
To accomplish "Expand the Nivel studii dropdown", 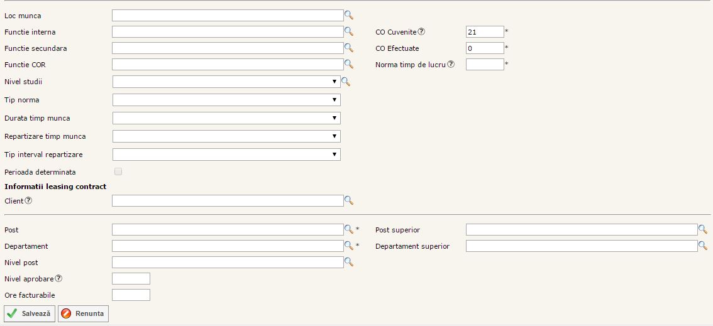I will point(226,82).
